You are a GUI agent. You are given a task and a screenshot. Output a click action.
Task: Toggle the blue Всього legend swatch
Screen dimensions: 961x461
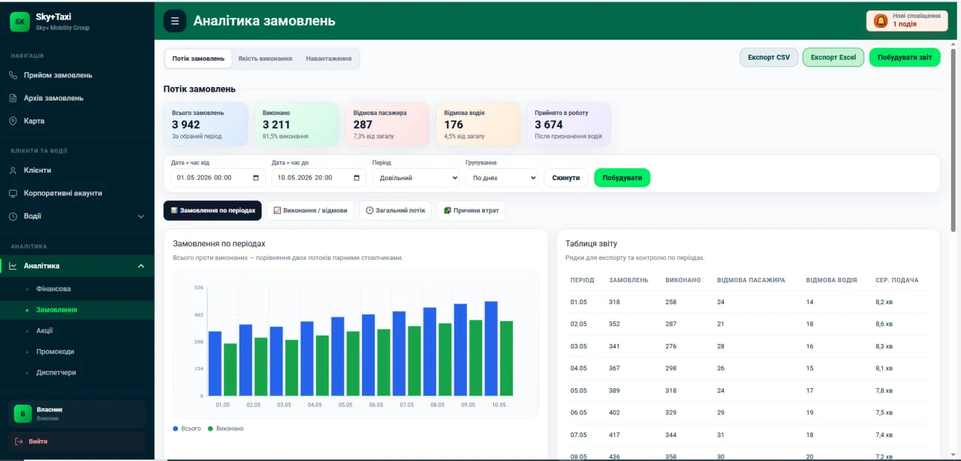[176, 429]
